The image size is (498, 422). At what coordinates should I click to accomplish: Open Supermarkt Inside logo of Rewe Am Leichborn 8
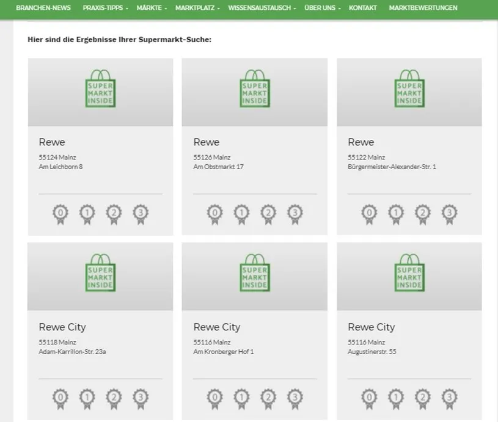[x=100, y=89]
